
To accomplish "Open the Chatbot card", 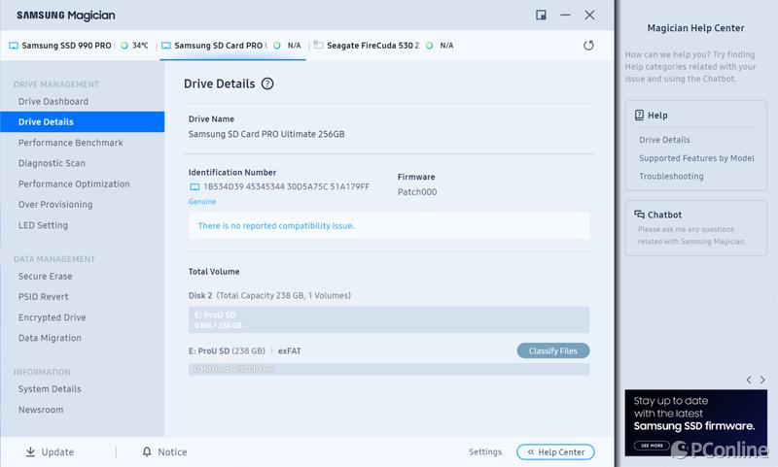I will pos(695,228).
